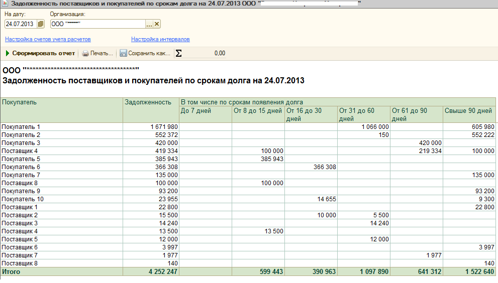Select the Покупатель 9 row name

21,191
